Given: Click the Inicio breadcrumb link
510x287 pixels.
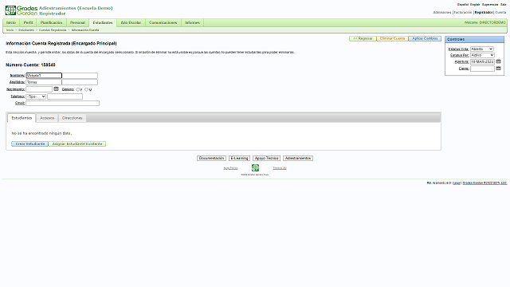Looking at the screenshot, I should coord(10,30).
